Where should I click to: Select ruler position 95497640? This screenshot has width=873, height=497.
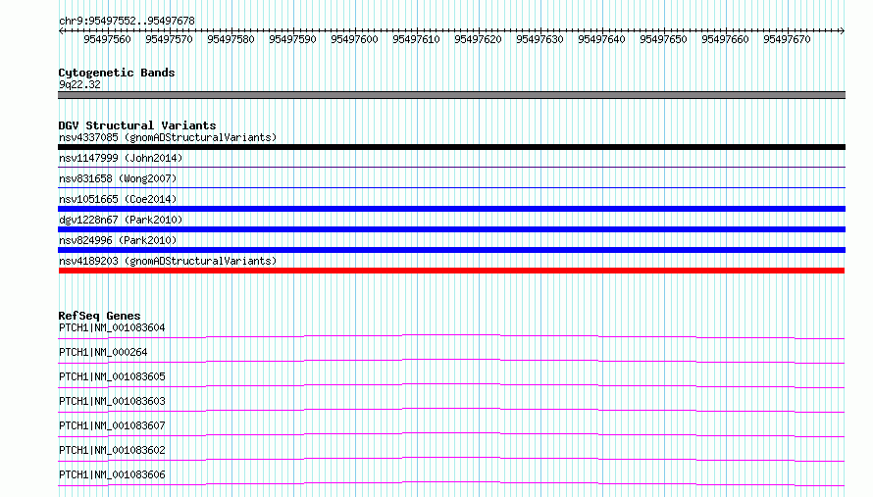coord(601,39)
